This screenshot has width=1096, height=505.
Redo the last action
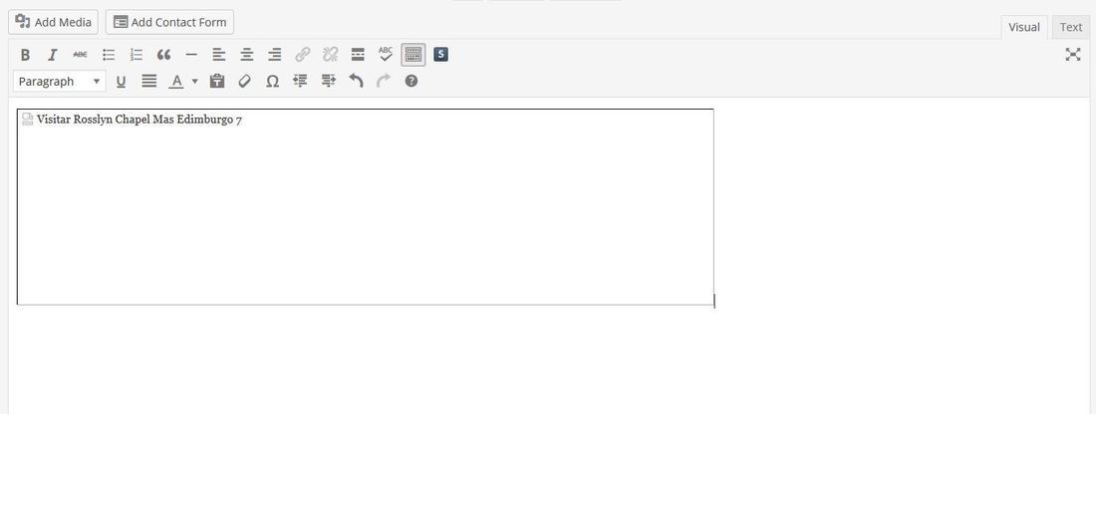pos(383,81)
